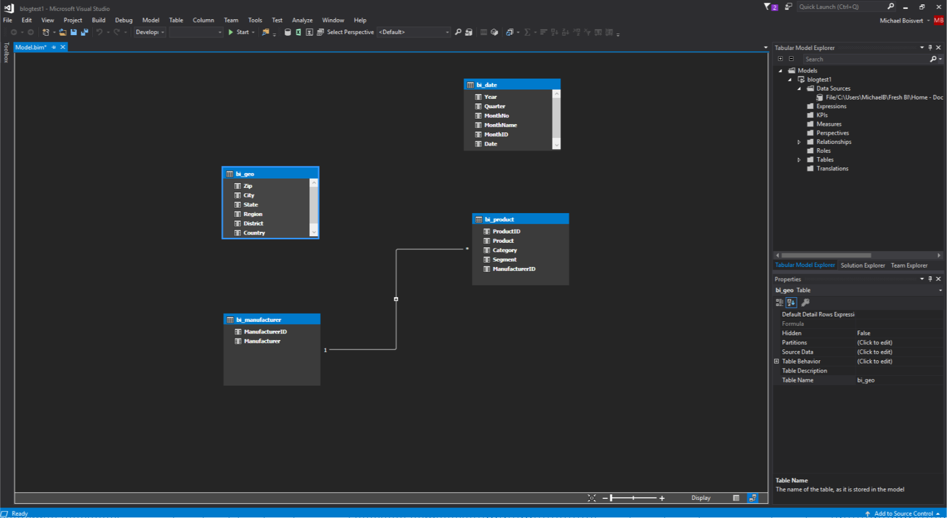Image resolution: width=947 pixels, height=518 pixels.
Task: Switch to Team Explorer tab
Action: coord(909,265)
